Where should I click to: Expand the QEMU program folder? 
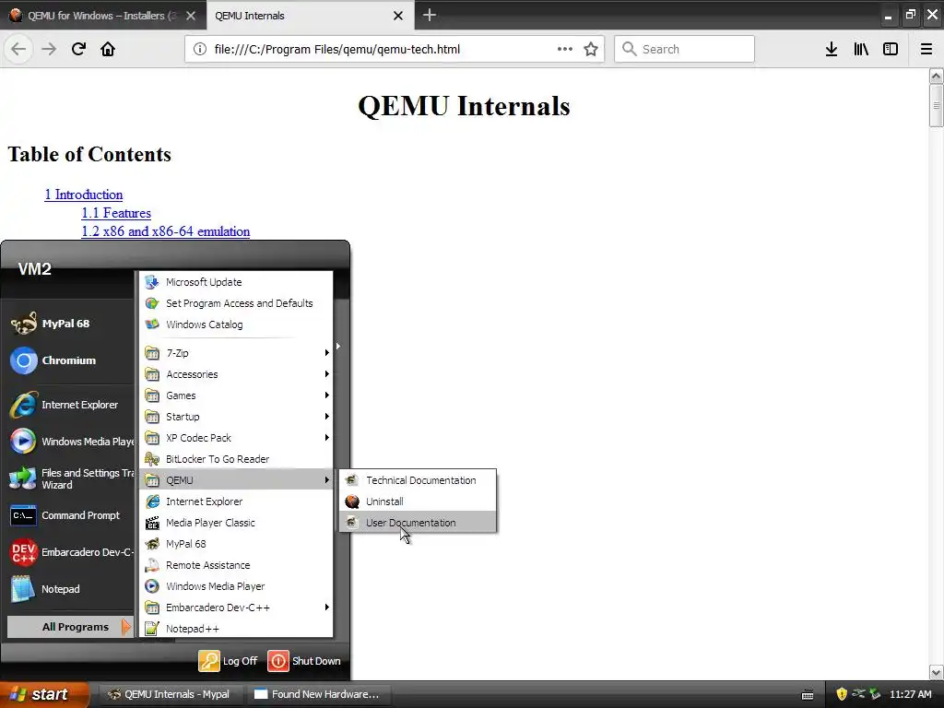click(x=236, y=479)
